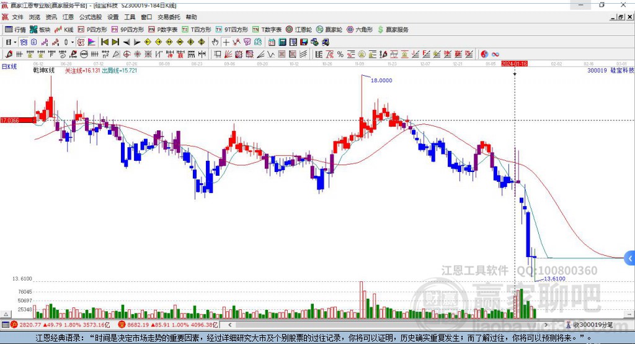Viewport: 635px width, 344px height.
Task: Select the zigzag V line tool
Action: [x=271, y=54]
